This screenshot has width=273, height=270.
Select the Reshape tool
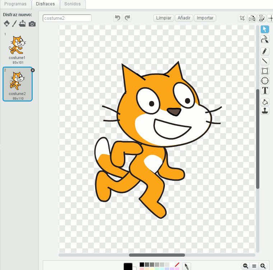pyautogui.click(x=265, y=39)
